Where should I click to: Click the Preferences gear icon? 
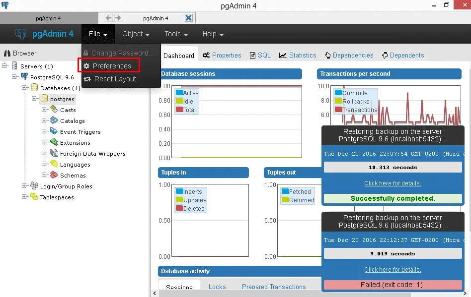click(x=86, y=66)
